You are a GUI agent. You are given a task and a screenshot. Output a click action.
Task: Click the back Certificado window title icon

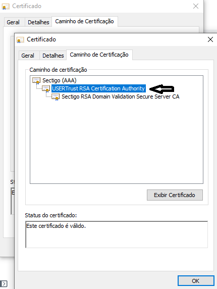coord(6,7)
